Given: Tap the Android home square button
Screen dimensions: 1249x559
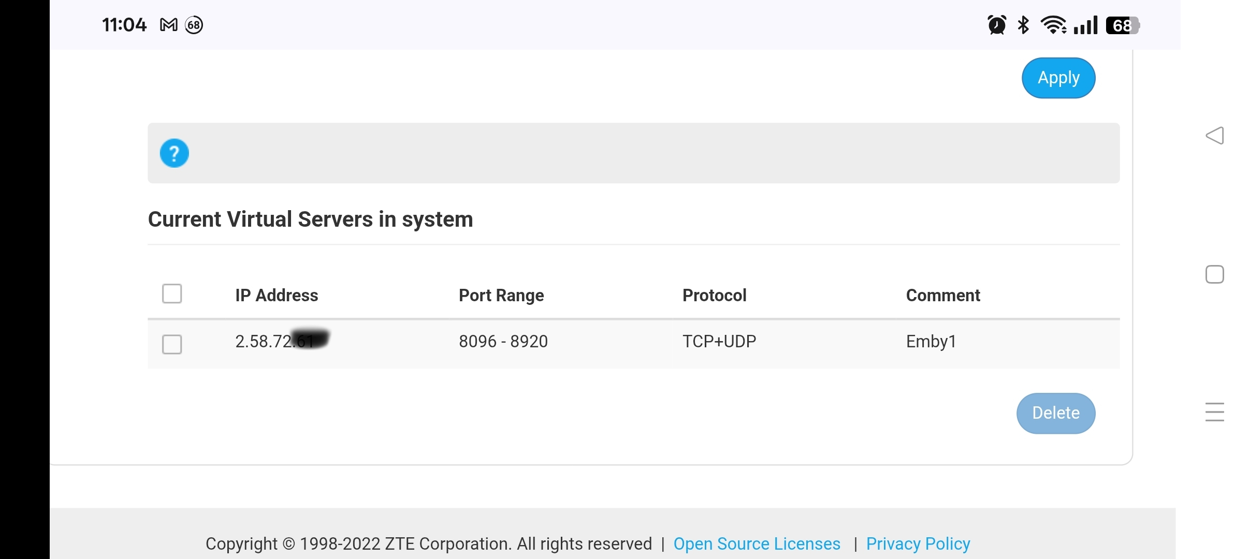Looking at the screenshot, I should click(x=1214, y=274).
